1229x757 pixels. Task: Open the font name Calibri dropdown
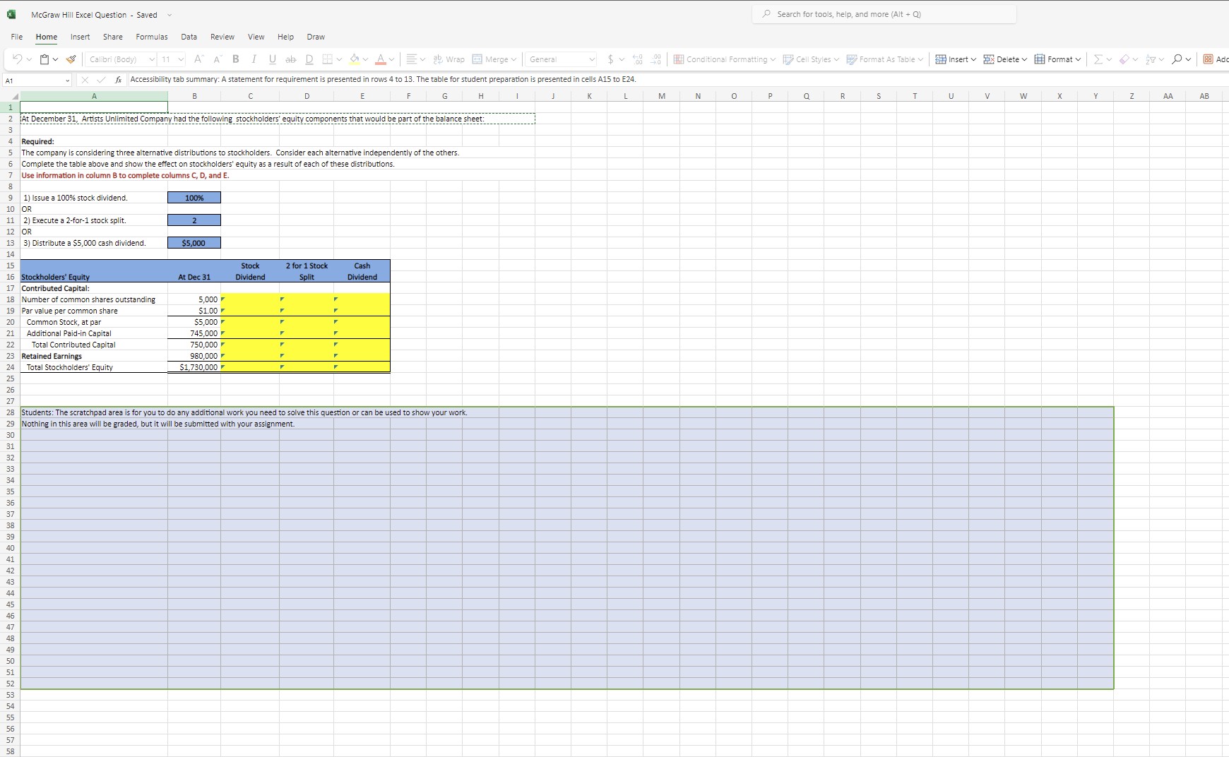click(121, 59)
